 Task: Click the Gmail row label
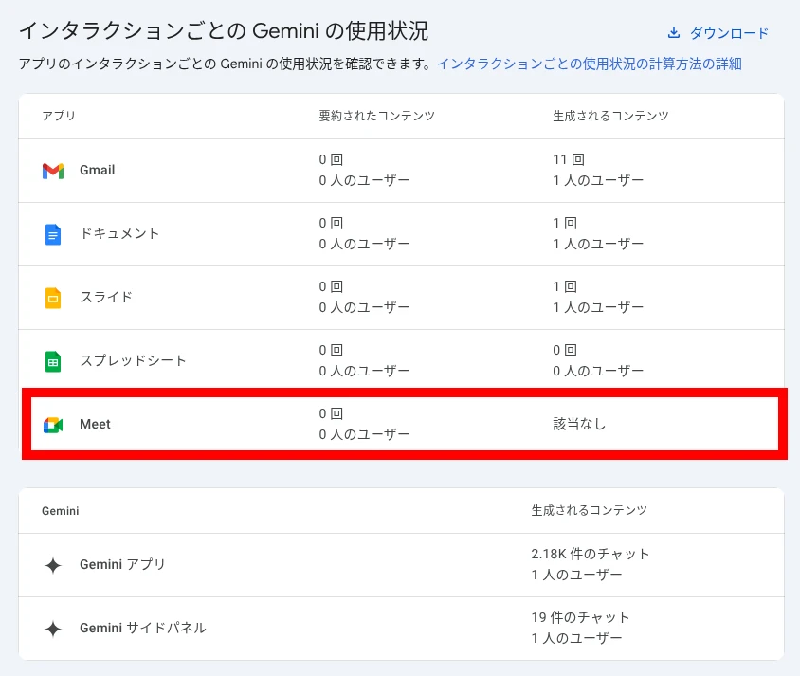[98, 171]
